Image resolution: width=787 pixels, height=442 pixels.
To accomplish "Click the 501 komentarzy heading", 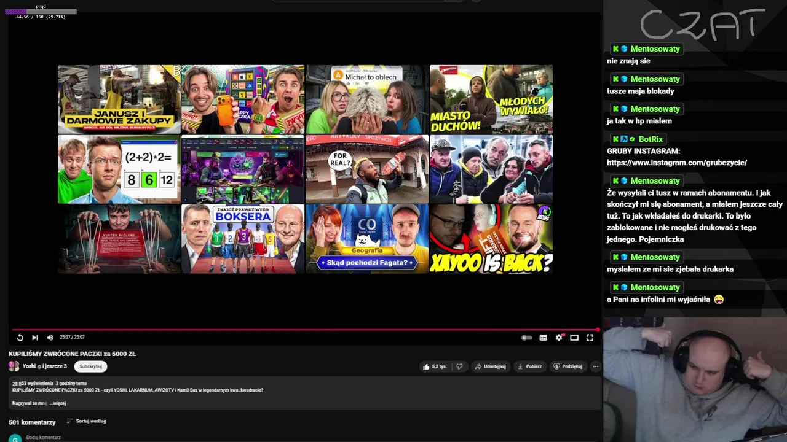I will [x=32, y=422].
